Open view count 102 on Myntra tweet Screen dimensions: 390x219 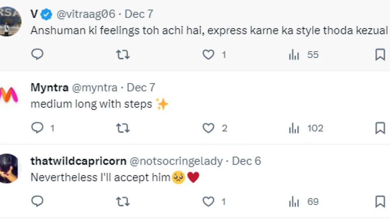(306, 128)
